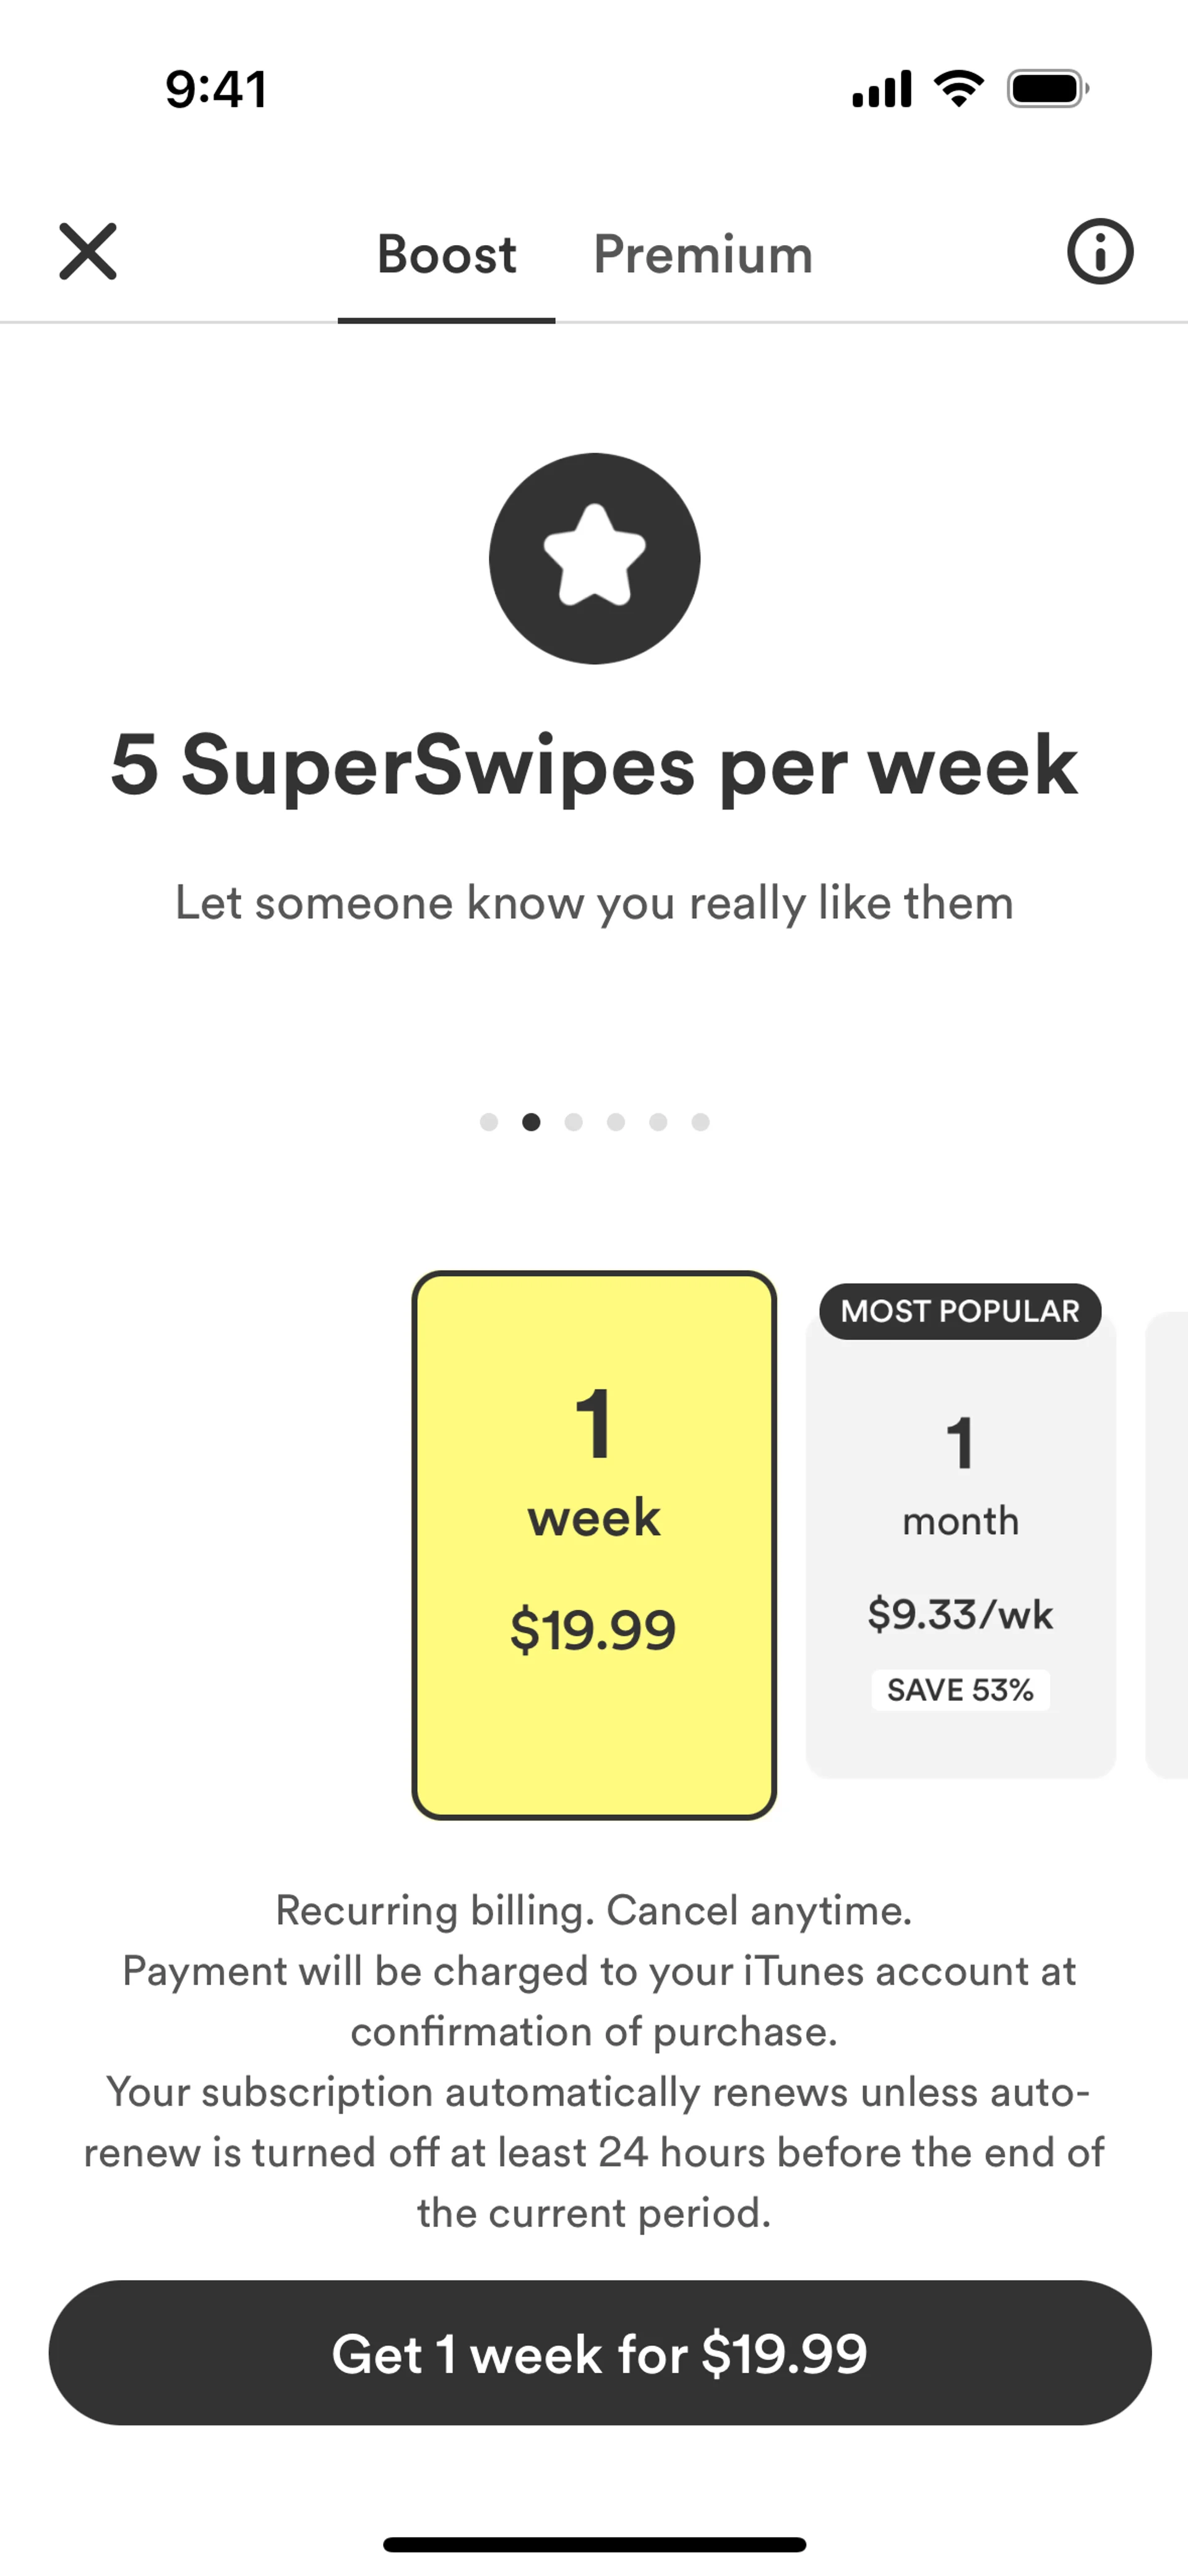Tap the info icon in the header

point(1100,251)
